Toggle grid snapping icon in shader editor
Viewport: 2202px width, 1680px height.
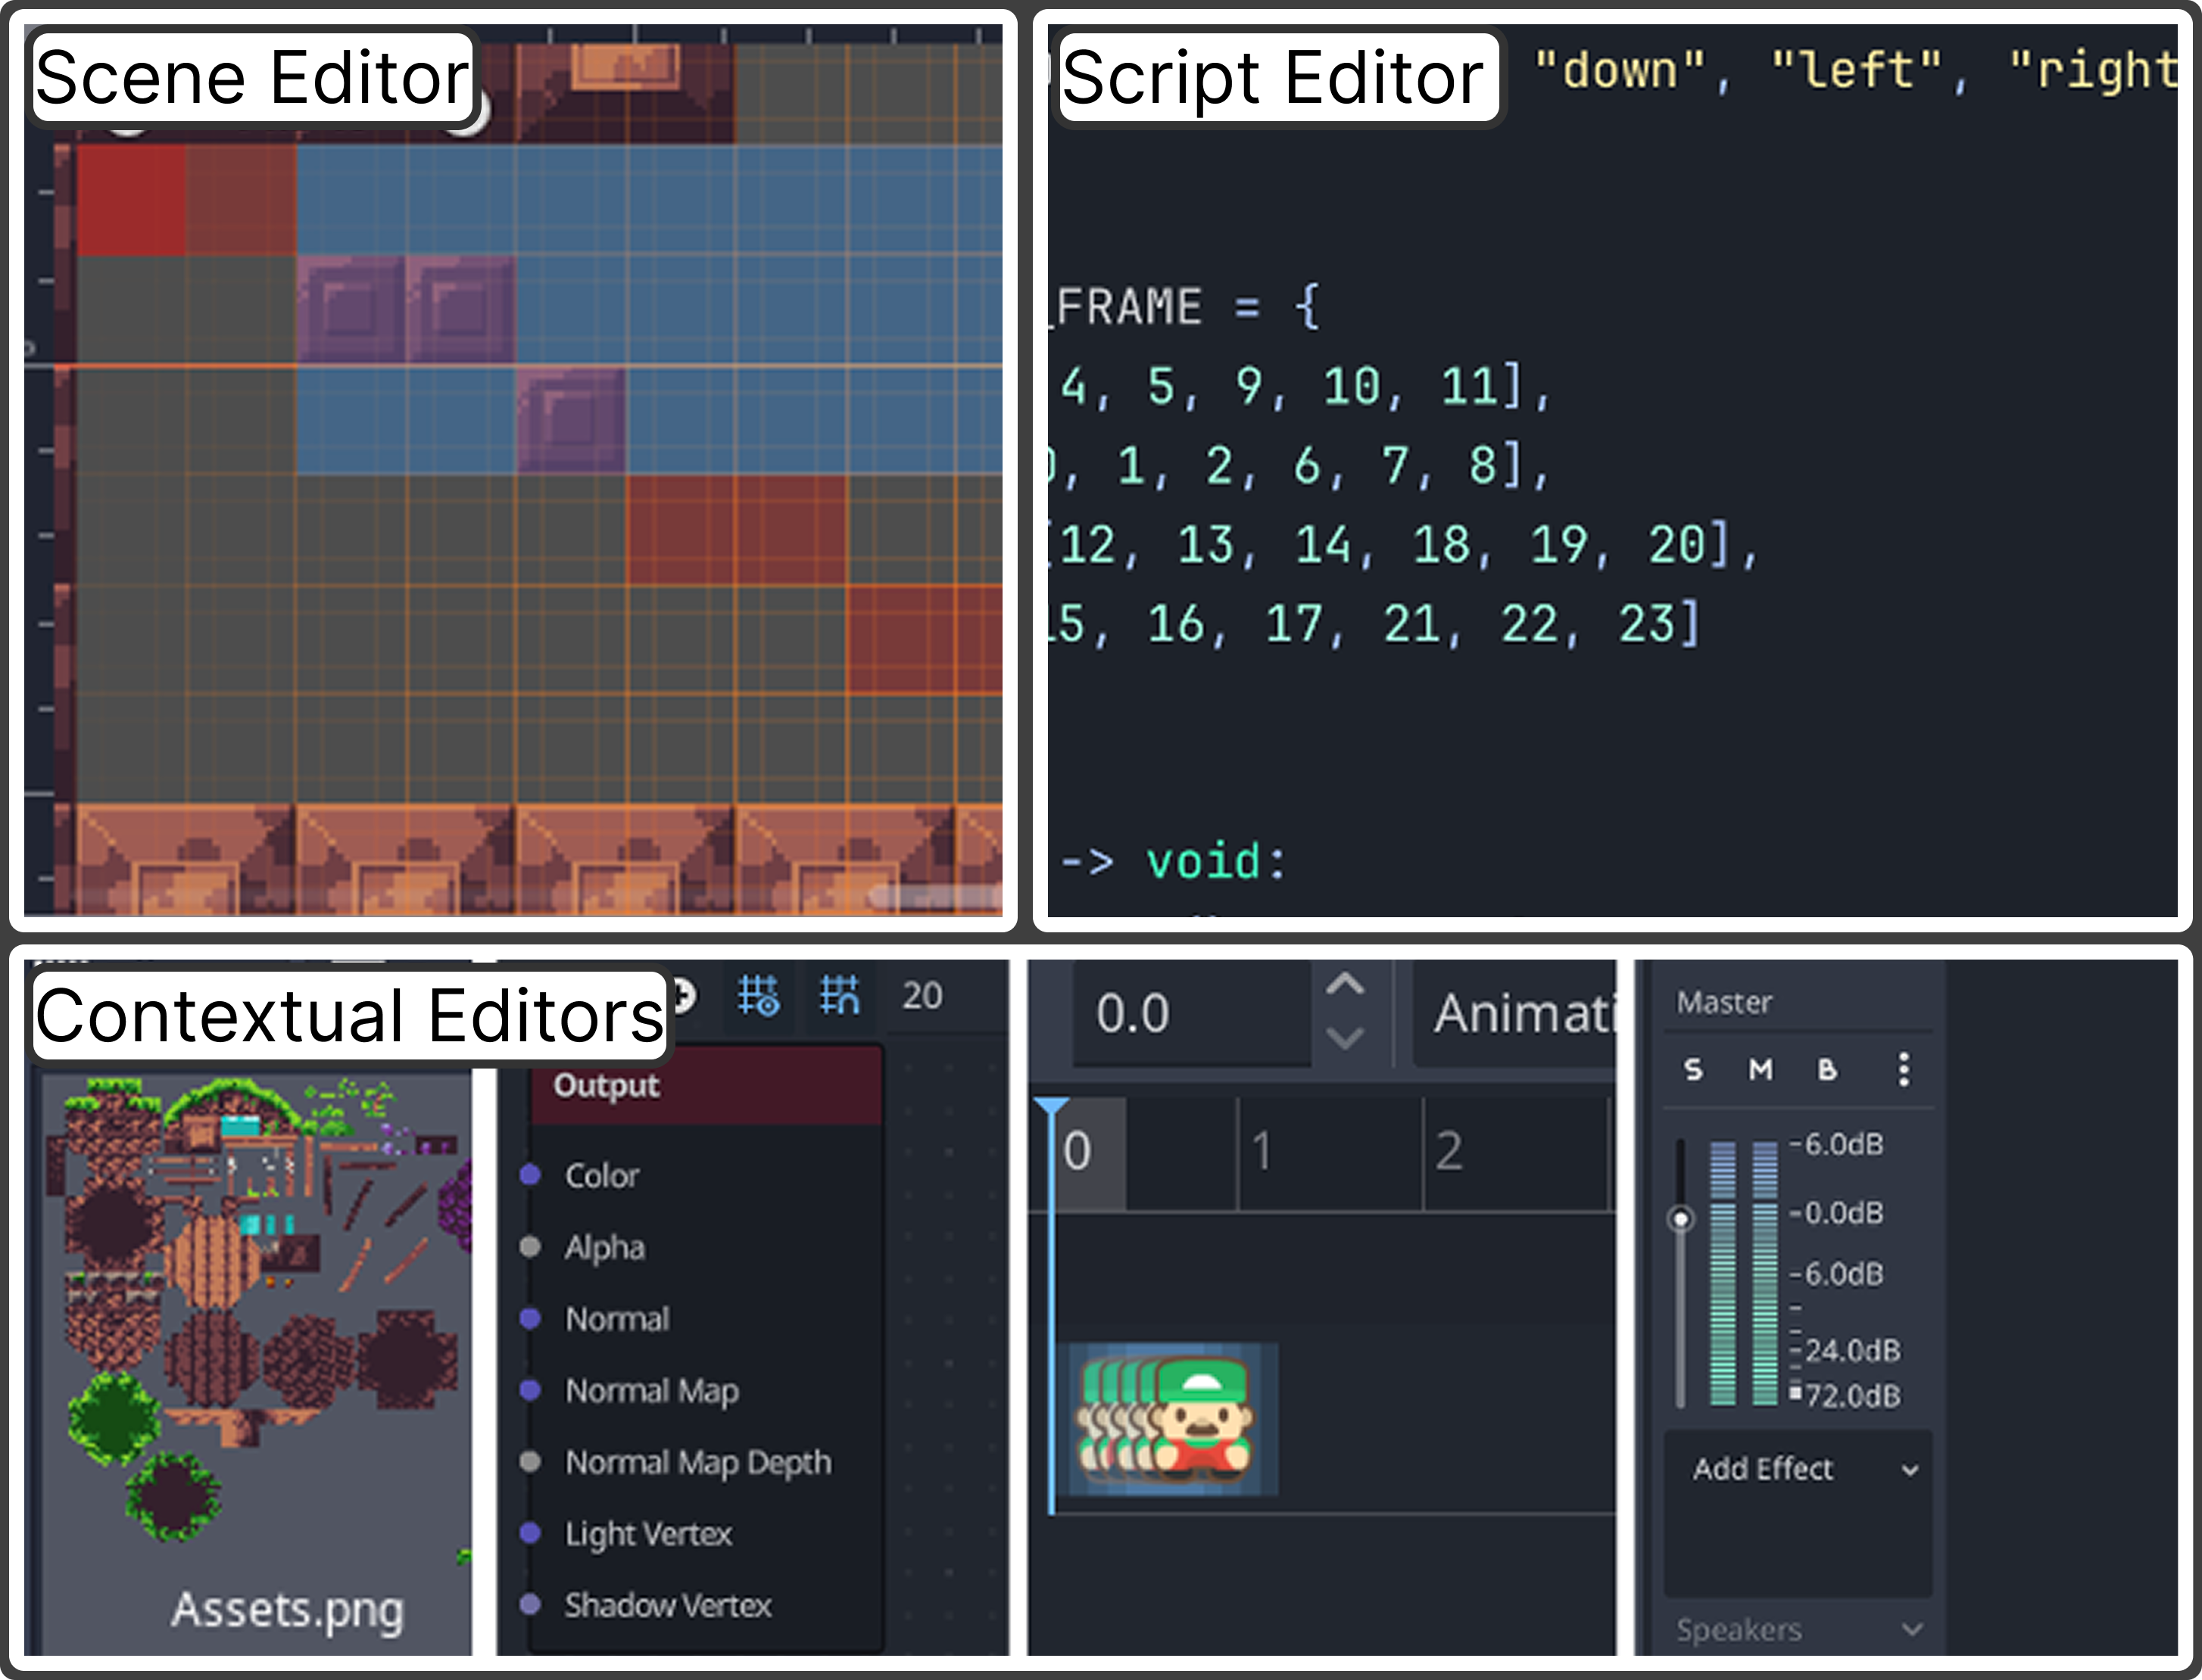point(838,995)
